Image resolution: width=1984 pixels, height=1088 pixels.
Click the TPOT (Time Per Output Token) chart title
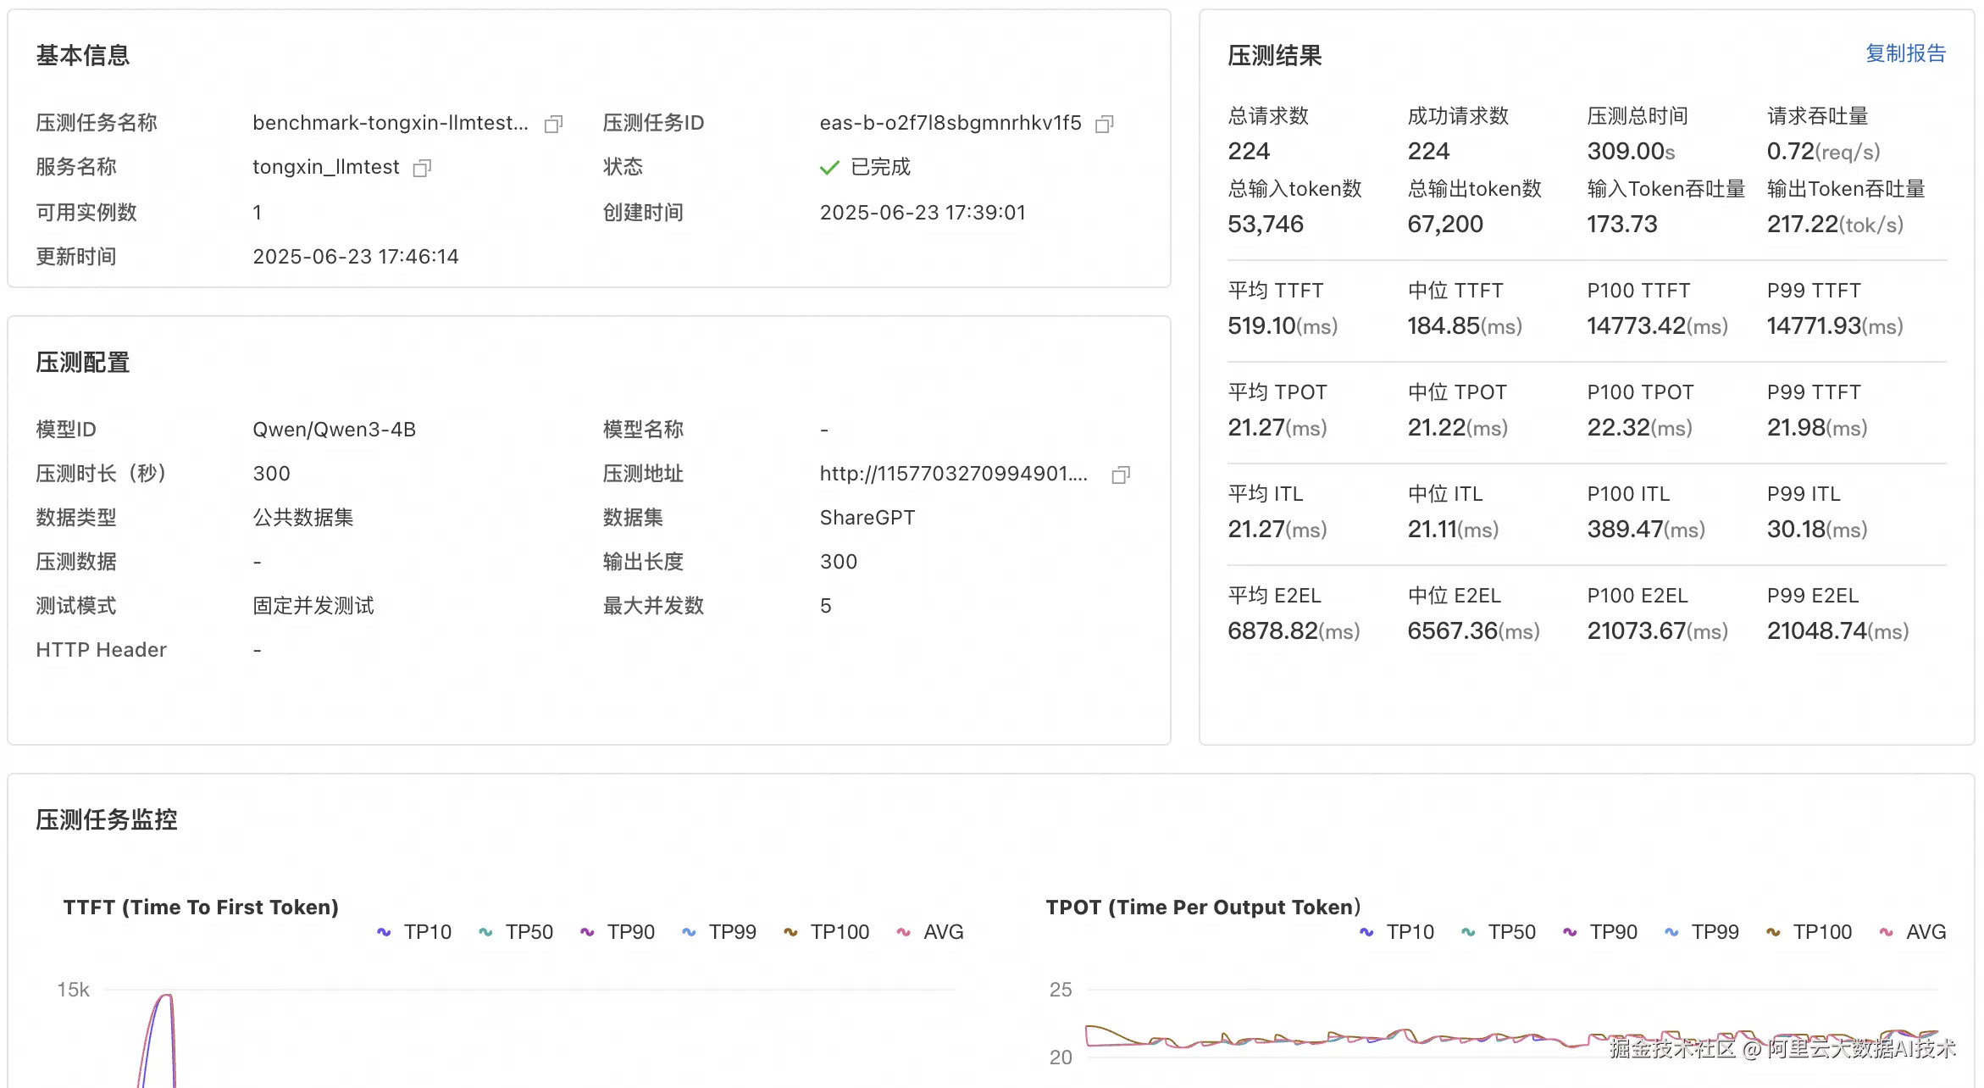[1203, 908]
